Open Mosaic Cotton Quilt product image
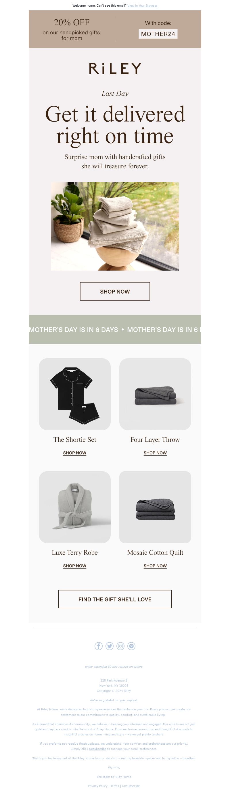230x802 pixels. [x=155, y=507]
